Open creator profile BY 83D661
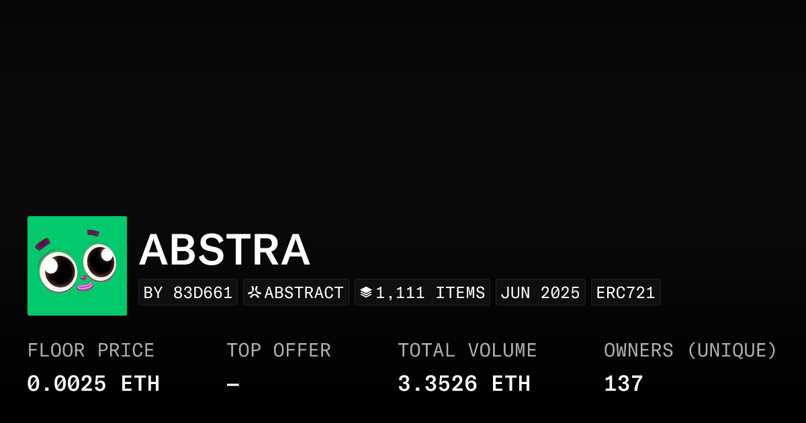The height and width of the screenshot is (423, 806). tap(188, 293)
